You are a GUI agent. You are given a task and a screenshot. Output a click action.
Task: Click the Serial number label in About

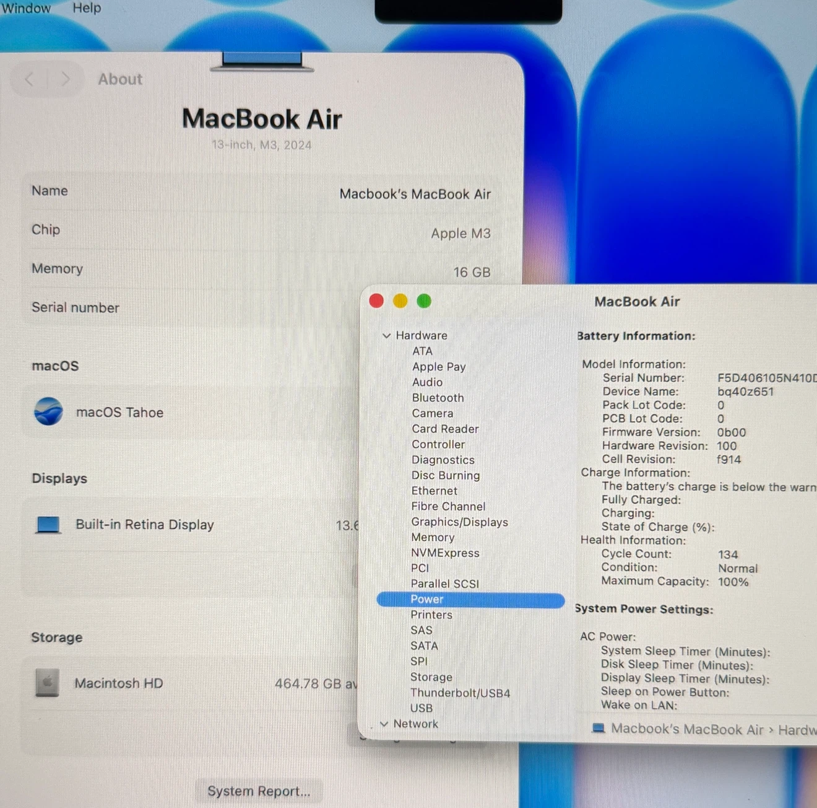tap(76, 307)
